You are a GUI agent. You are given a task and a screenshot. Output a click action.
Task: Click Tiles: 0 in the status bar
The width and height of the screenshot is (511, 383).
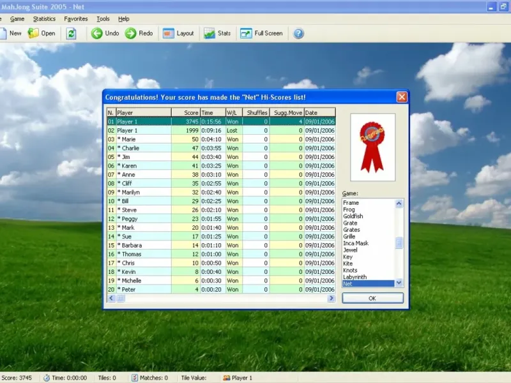[x=107, y=378]
